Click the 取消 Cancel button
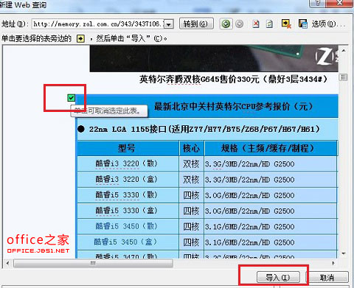The width and height of the screenshot is (354, 288). pyautogui.click(x=327, y=278)
